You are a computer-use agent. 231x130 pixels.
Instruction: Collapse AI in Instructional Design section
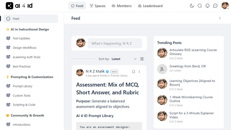[x=30, y=29]
